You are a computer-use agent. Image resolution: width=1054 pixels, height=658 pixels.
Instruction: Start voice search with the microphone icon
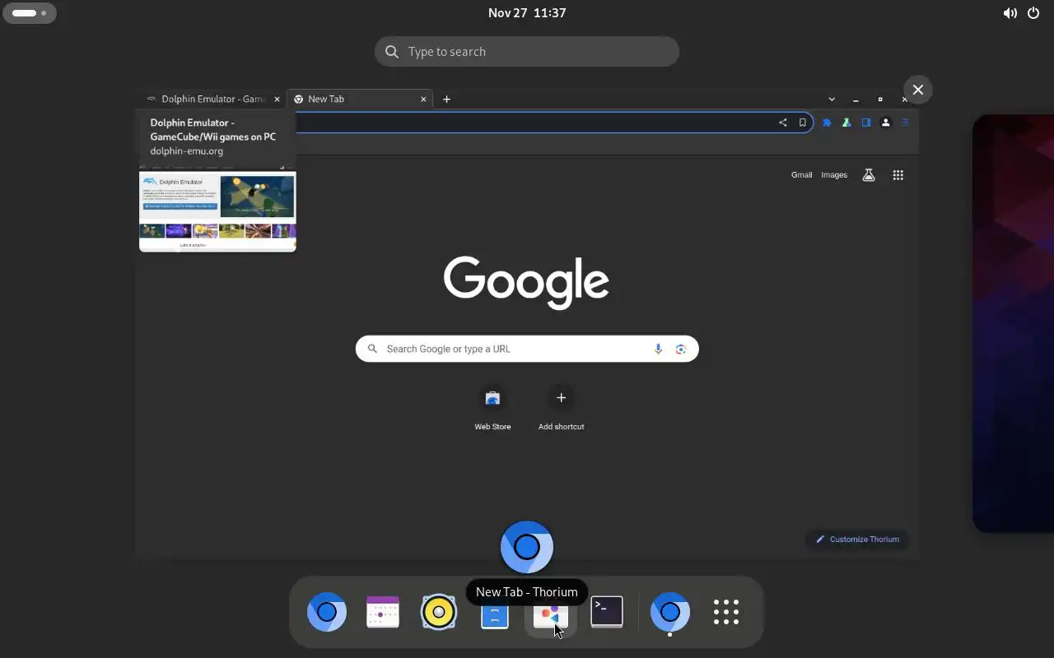658,349
